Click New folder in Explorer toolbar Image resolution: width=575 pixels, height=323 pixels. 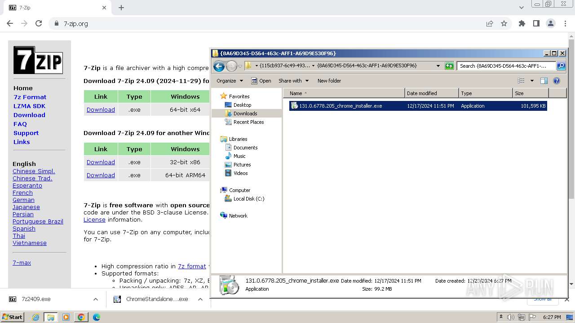(329, 81)
